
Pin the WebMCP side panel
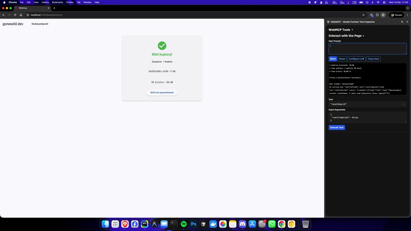click(x=402, y=22)
